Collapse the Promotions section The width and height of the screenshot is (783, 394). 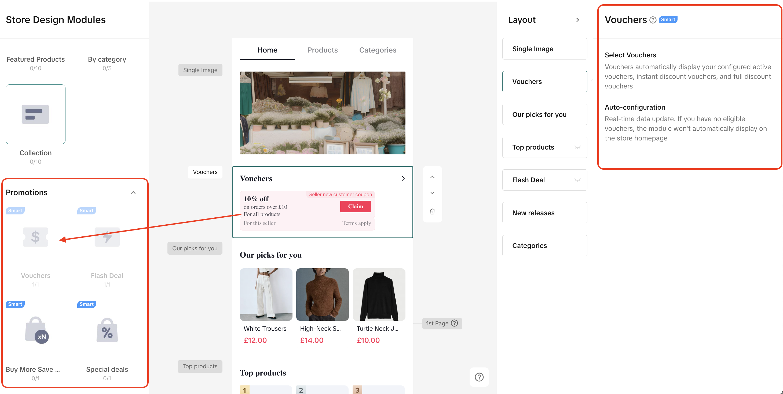133,192
